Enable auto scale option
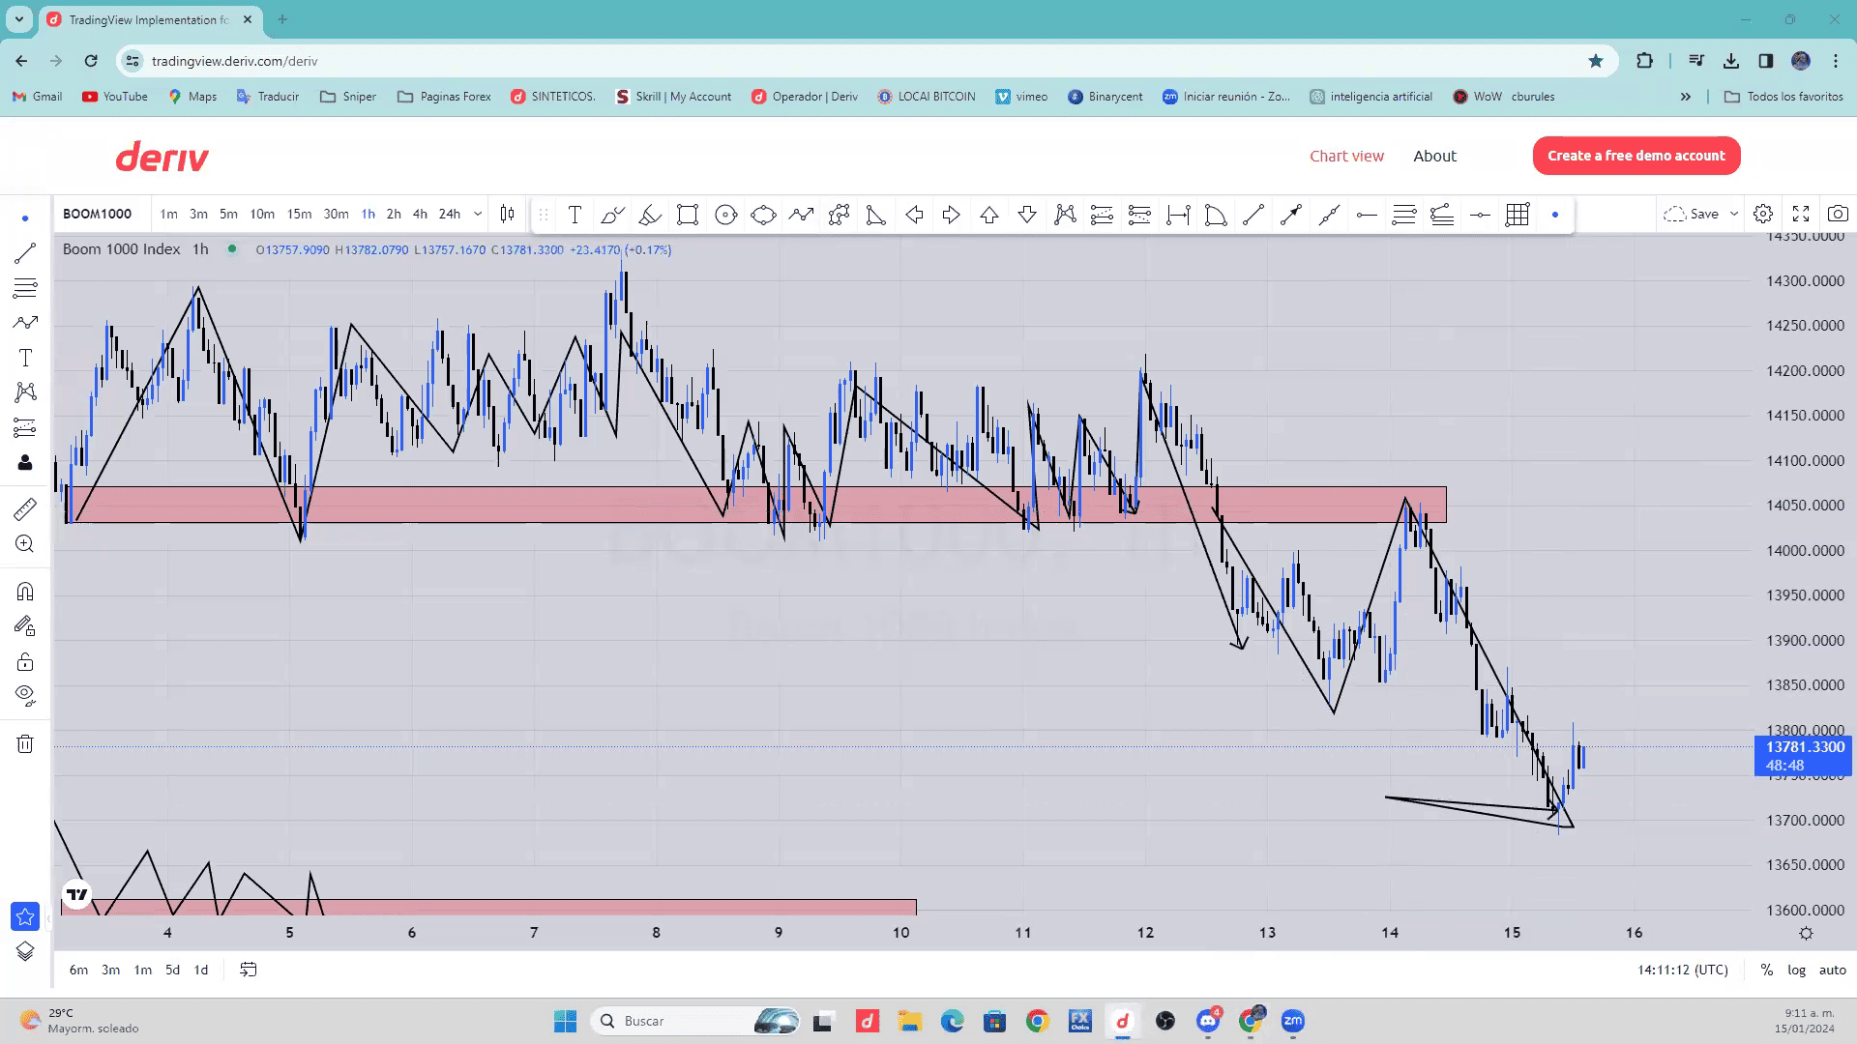Viewport: 1857px width, 1044px height. point(1832,970)
